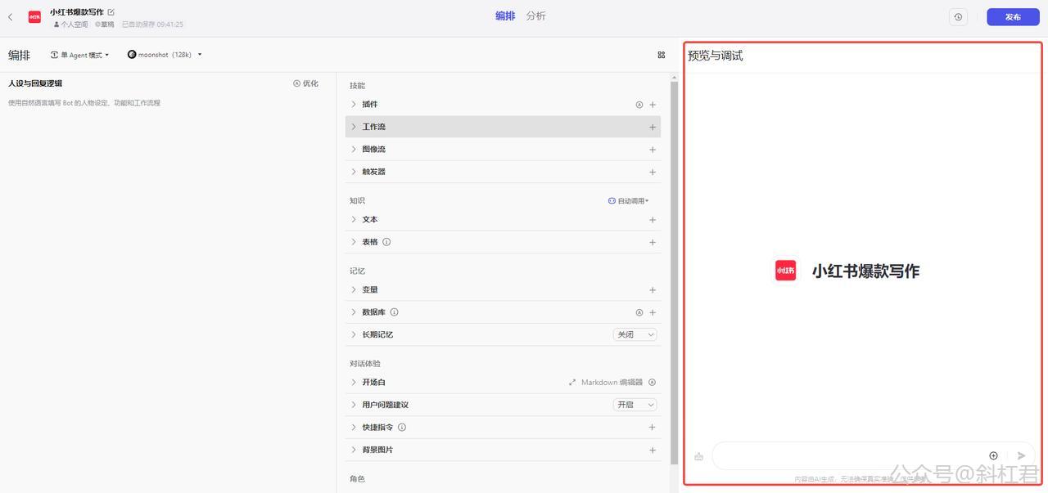Click the auto-add icon in 插件 row
Screen dimensions: 1048x493
[x=639, y=105]
